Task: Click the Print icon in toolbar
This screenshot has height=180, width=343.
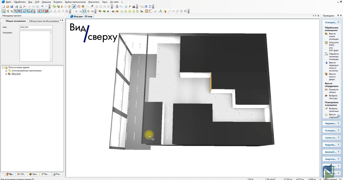Action: (17, 6)
